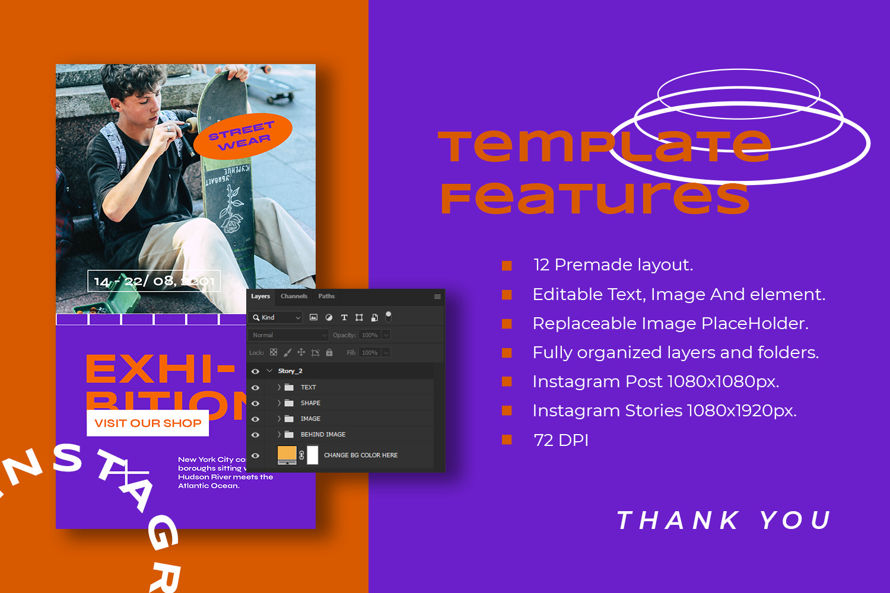The width and height of the screenshot is (890, 593).
Task: Click the orange CHANGE BG COLOR swatch thumbnail
Action: (287, 455)
